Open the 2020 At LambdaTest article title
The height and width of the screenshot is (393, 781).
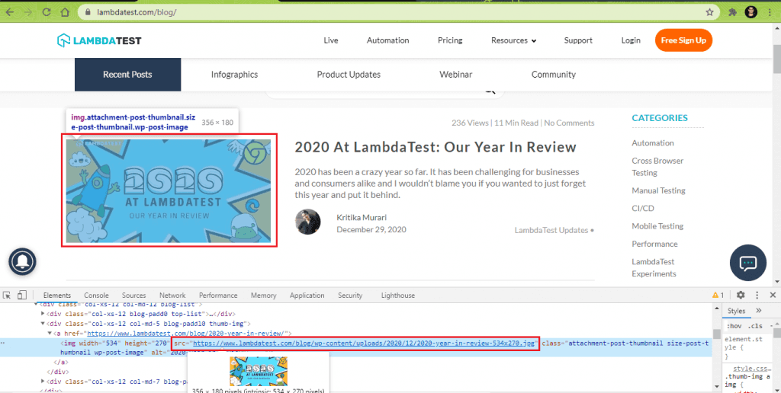coord(435,147)
